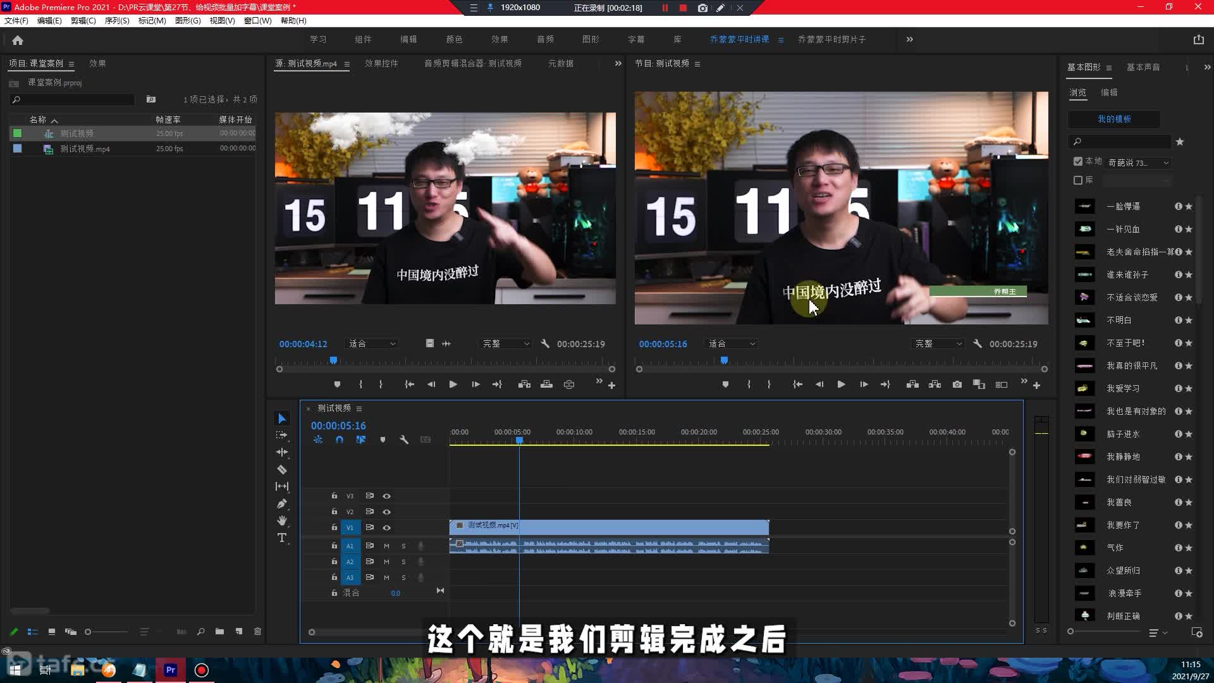Screen dimensions: 1214x683
Task: Open Quick Export share icon
Action: pos(1198,39)
